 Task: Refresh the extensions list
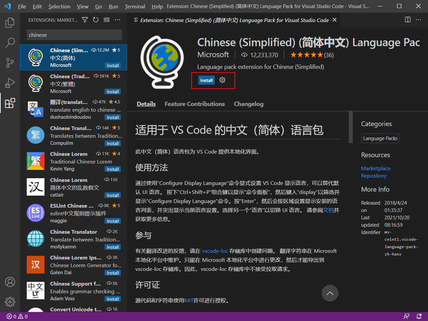[96, 20]
